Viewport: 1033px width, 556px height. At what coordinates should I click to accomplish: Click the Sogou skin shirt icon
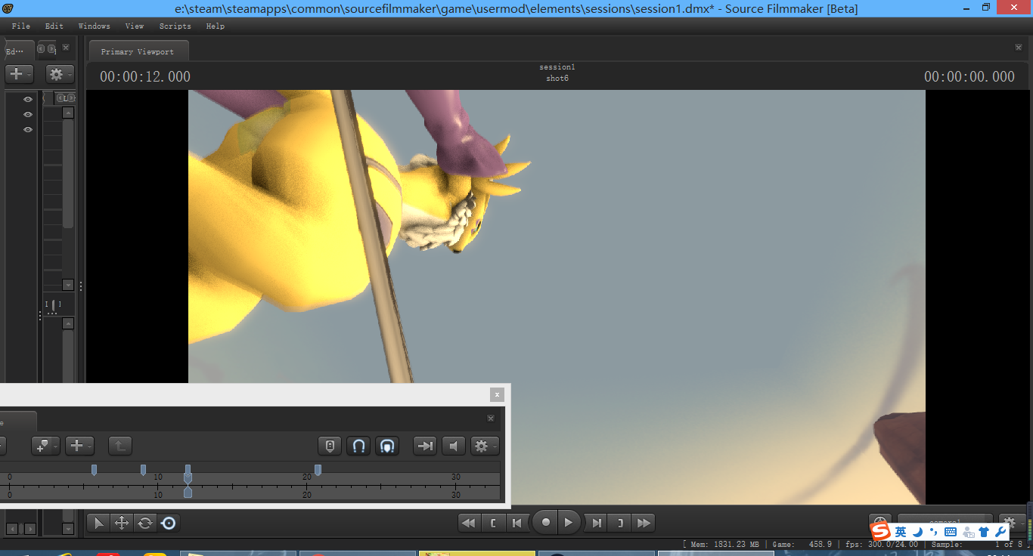pyautogui.click(x=984, y=532)
